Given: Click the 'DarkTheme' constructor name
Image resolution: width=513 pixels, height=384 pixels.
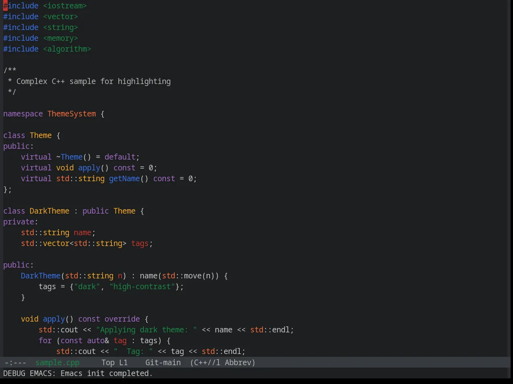Looking at the screenshot, I should [x=40, y=276].
